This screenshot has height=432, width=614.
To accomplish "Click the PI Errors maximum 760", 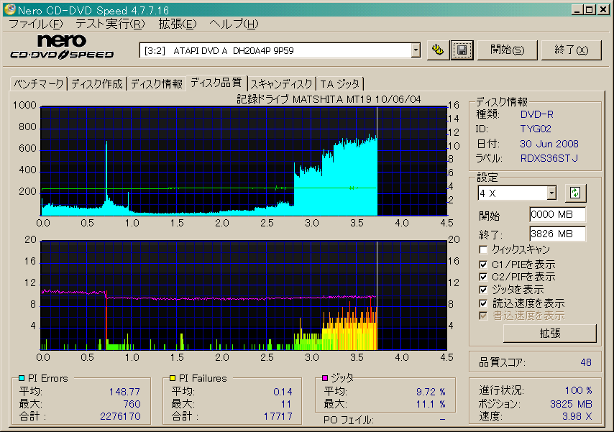I will pos(132,404).
